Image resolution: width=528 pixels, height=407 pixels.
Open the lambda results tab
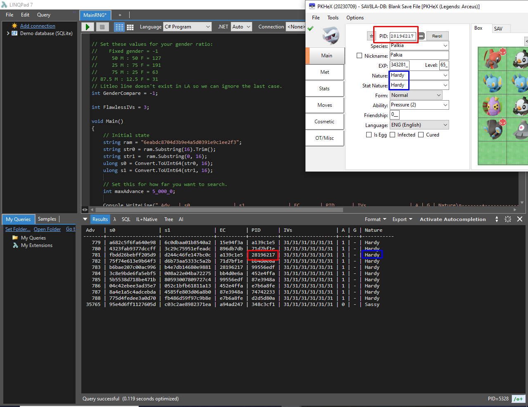tap(114, 219)
